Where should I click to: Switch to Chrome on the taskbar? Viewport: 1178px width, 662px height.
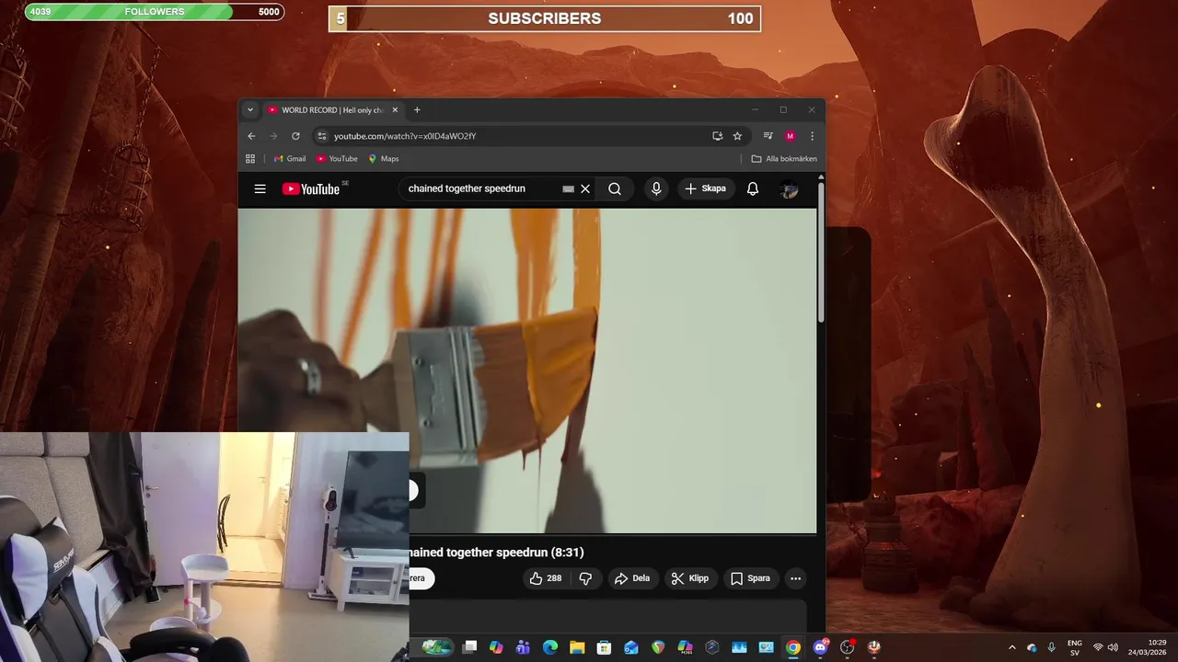(792, 647)
